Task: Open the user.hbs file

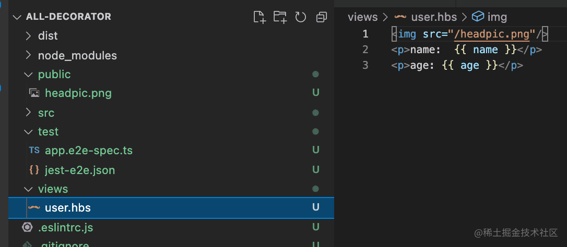Action: 68,208
